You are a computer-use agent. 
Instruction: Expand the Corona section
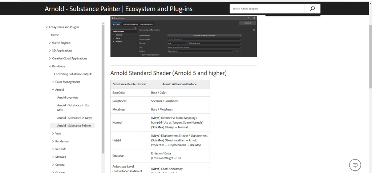[53, 165]
